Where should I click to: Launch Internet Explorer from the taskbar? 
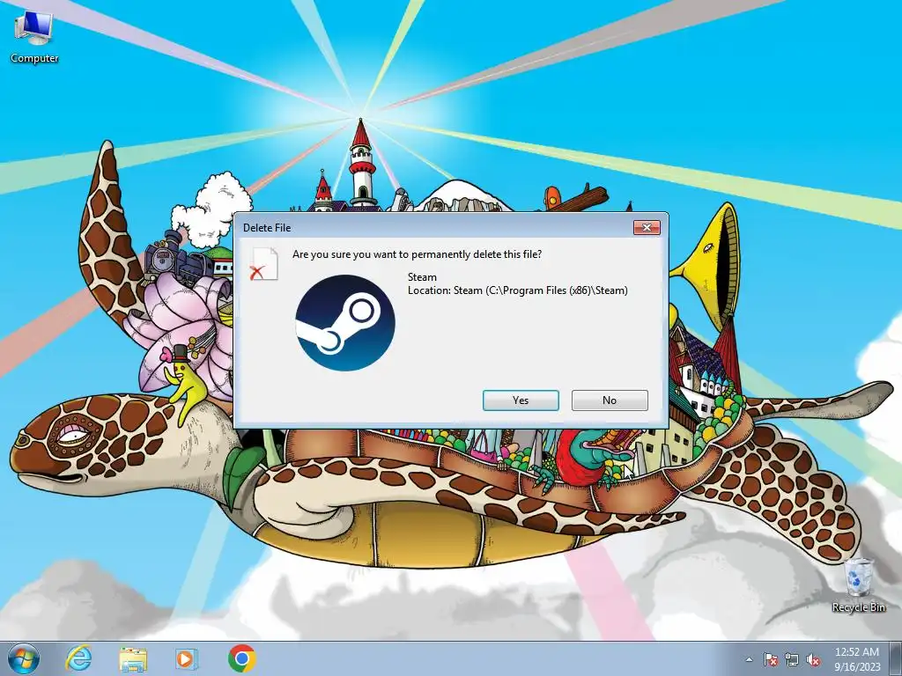pos(78,658)
